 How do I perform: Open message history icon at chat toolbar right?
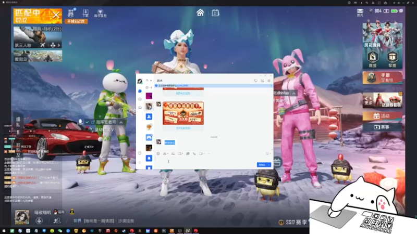pyautogui.click(x=267, y=153)
